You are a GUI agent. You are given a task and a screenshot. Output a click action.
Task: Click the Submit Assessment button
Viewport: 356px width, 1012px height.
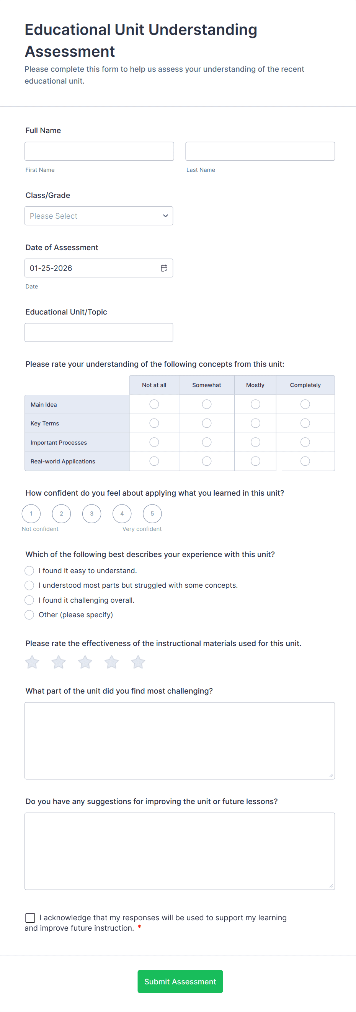click(x=180, y=981)
